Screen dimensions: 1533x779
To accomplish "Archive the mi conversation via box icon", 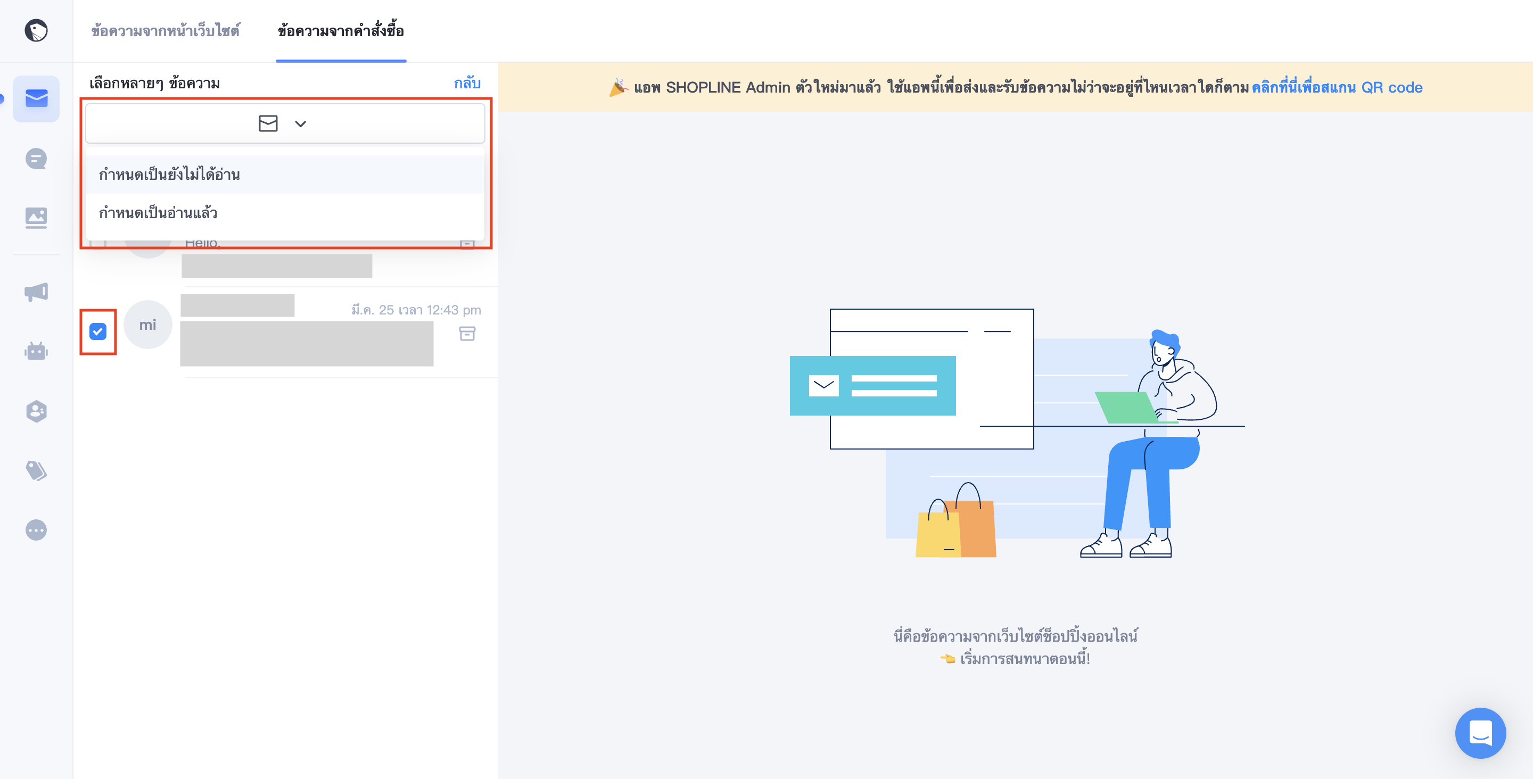I will [467, 333].
